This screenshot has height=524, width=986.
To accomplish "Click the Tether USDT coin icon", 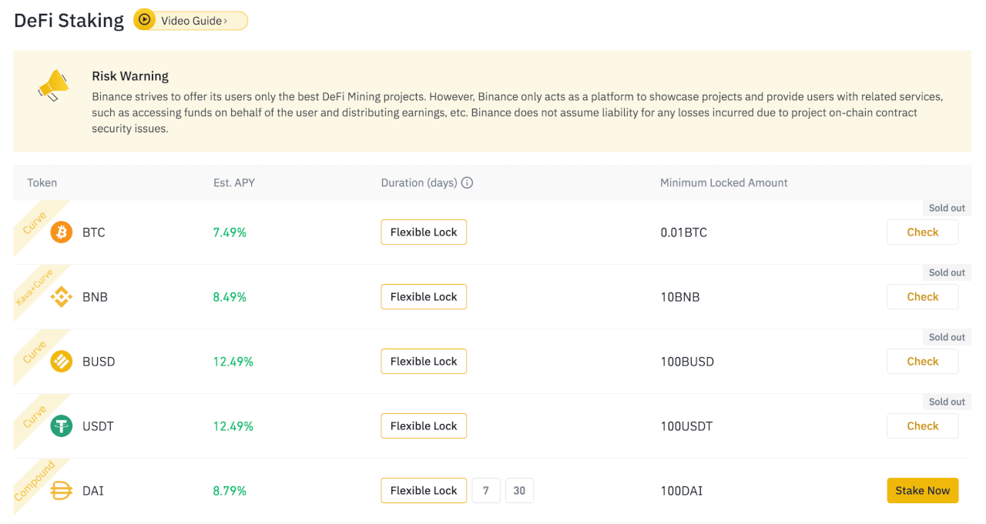I will [x=62, y=426].
